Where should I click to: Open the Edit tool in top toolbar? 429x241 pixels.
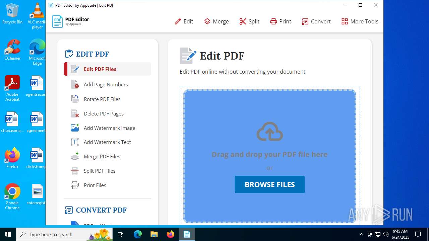click(x=184, y=21)
